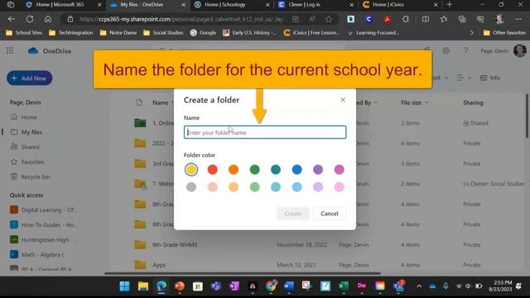Click the Edge back navigation arrow
Image resolution: width=530 pixels, height=298 pixels.
12,19
